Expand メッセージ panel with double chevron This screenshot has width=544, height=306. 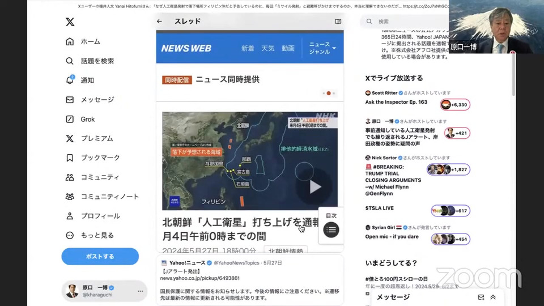[x=493, y=297]
